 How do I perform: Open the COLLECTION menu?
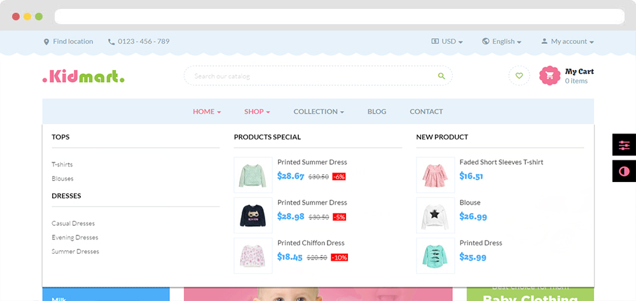pos(319,111)
